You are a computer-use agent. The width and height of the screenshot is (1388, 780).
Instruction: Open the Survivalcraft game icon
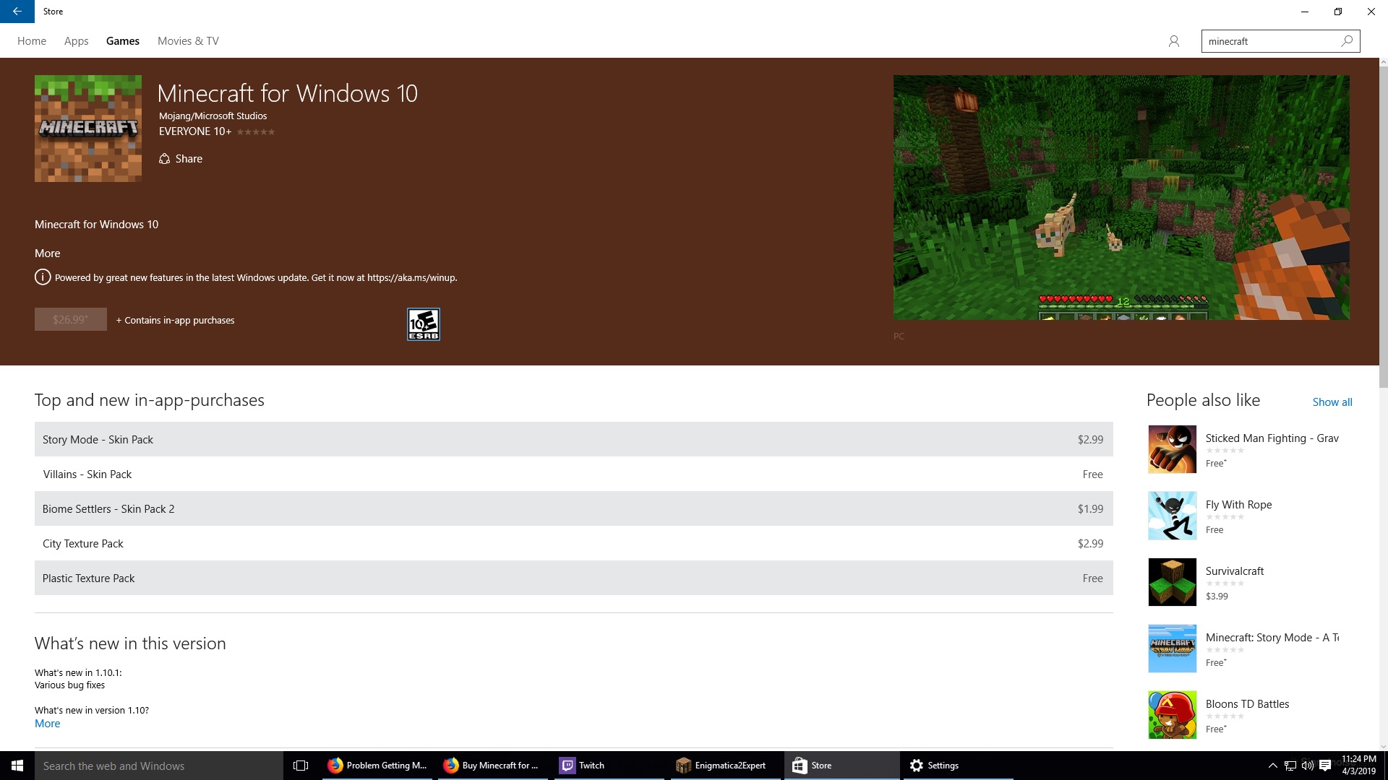[x=1172, y=582]
